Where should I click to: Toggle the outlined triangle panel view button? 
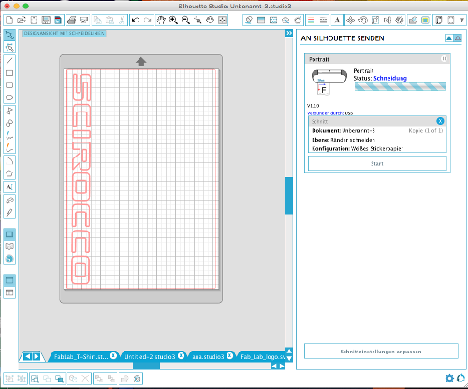[x=458, y=38]
